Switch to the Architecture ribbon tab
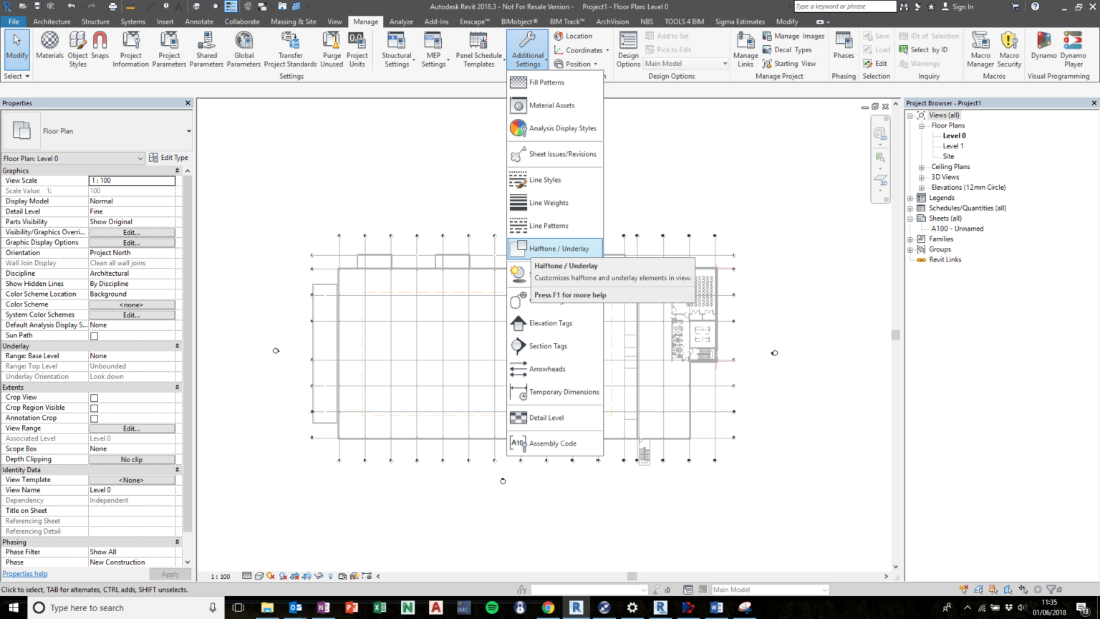 click(52, 21)
